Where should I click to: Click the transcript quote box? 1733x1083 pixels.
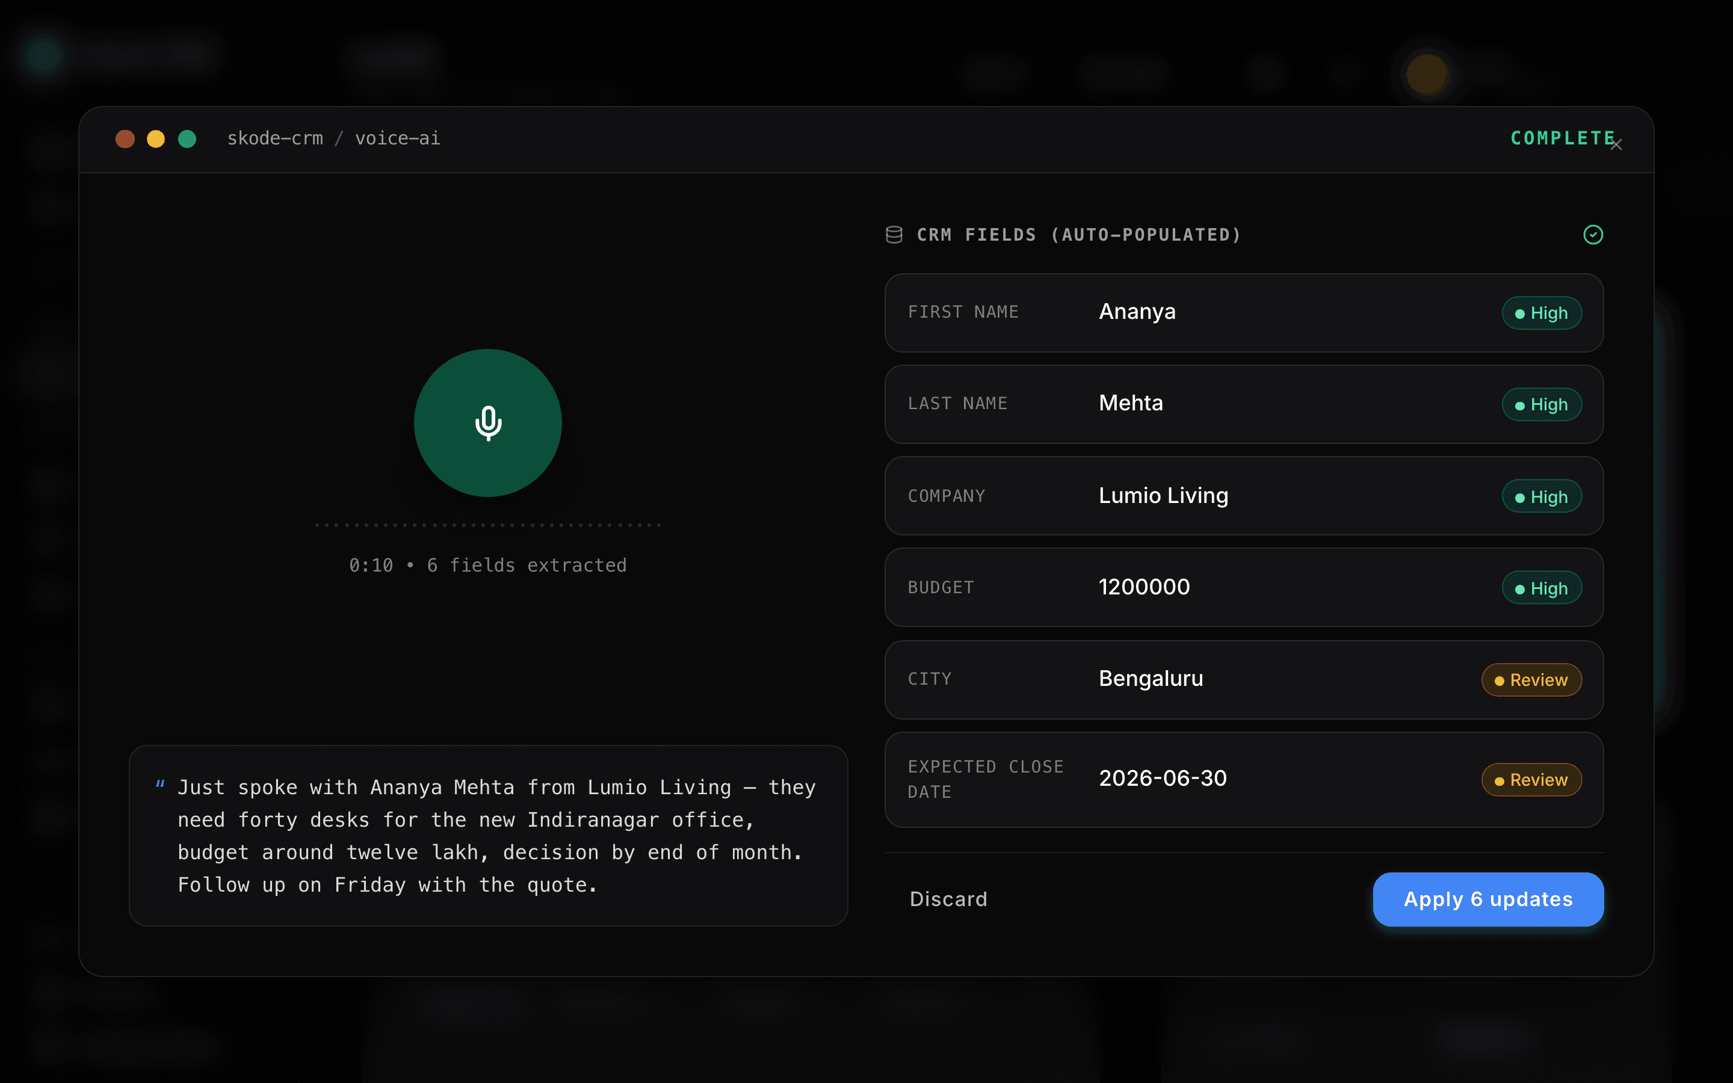click(x=489, y=836)
